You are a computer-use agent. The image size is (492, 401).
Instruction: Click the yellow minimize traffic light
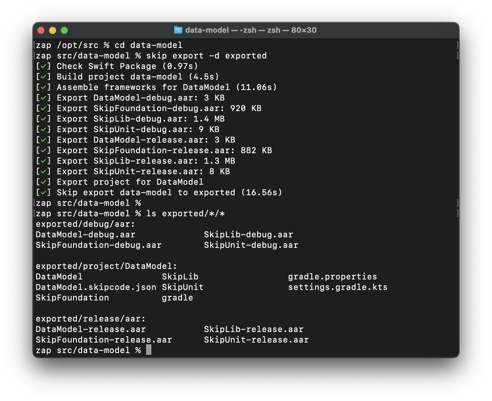[53, 30]
